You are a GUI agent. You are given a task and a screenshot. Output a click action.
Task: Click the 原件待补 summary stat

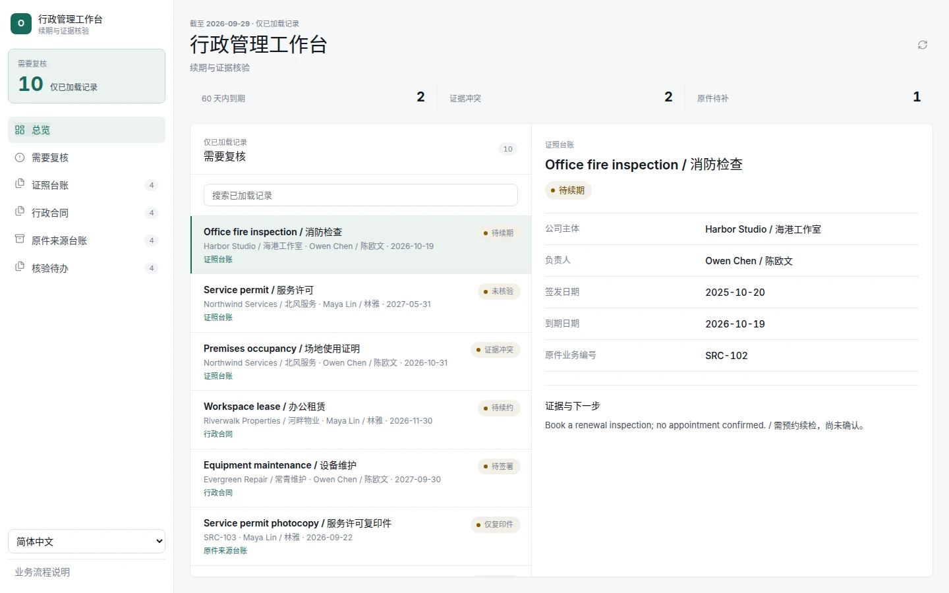pos(809,98)
